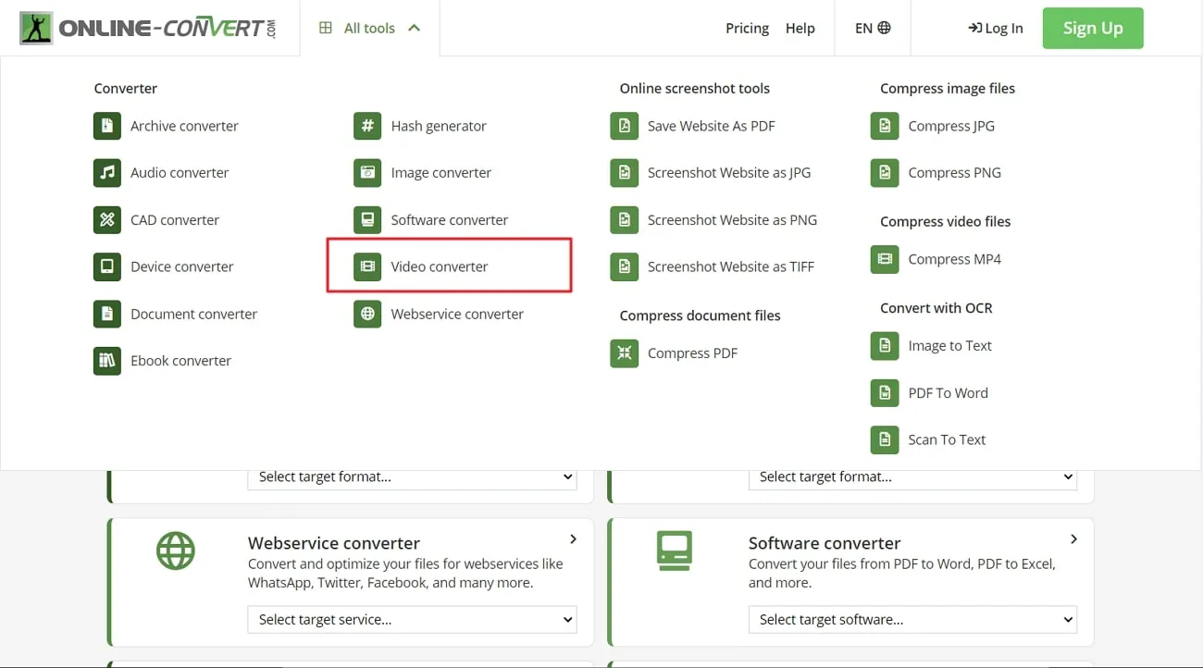Viewport: 1203px width, 668px height.
Task: Open the Compress MP4 tool
Action: [x=884, y=259]
